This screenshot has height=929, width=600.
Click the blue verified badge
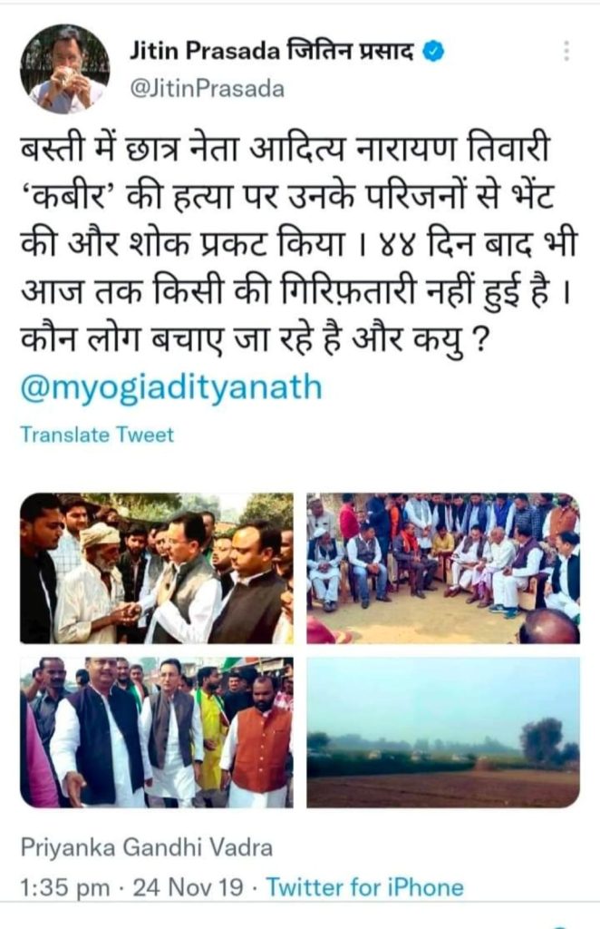(x=433, y=52)
